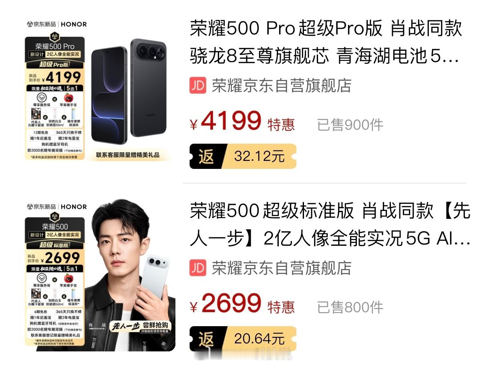Visit 荣耀京东自营旗舰店 from the second listing

pos(282,268)
